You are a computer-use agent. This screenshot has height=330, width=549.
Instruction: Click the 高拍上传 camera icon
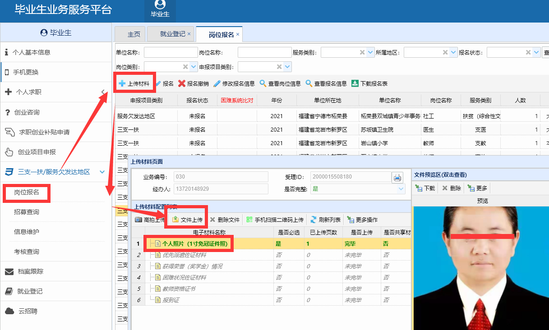point(138,220)
